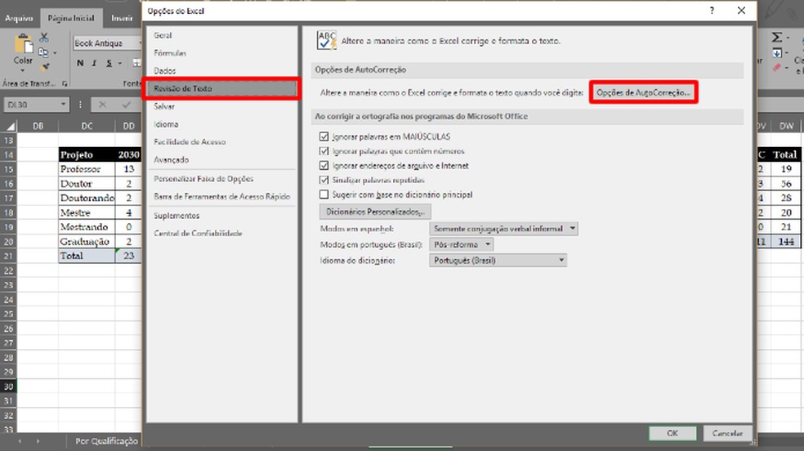
Task: Open Idioma do dicionário dropdown
Action: (x=498, y=261)
